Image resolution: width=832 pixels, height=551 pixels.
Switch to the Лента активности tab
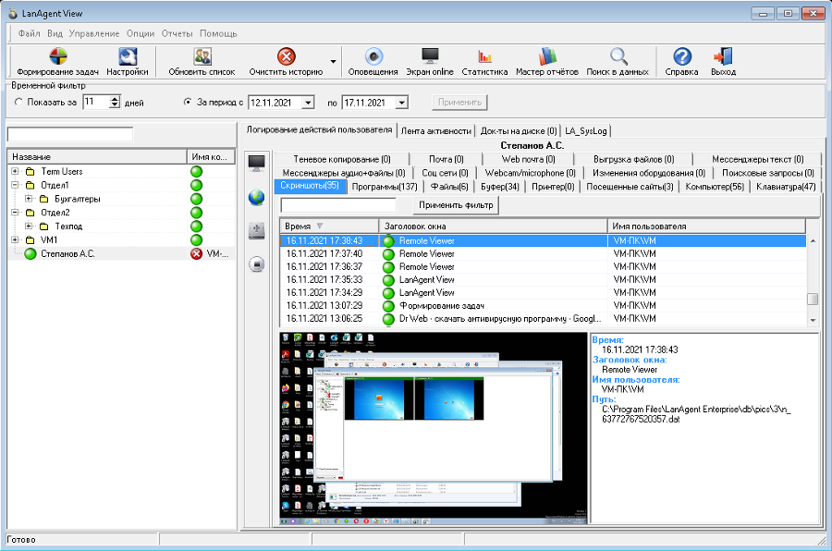tap(435, 131)
